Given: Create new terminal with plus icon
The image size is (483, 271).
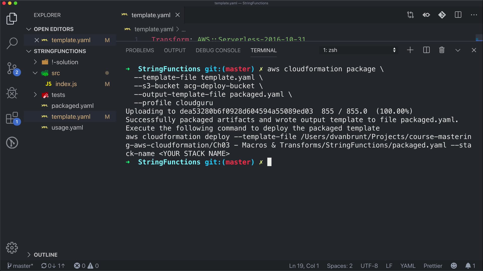Looking at the screenshot, I should [x=410, y=50].
